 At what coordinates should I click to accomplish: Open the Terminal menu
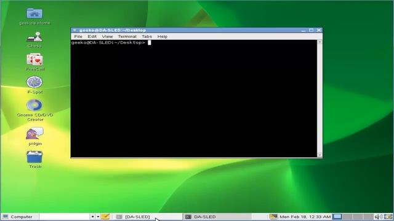click(x=127, y=36)
